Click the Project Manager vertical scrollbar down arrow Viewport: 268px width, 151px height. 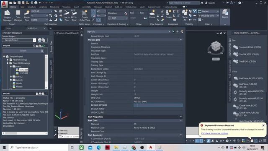click(x=46, y=88)
